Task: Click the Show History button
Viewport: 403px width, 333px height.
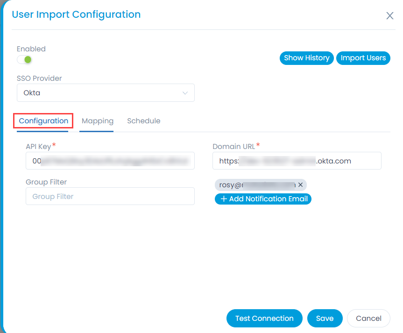Action: (307, 58)
